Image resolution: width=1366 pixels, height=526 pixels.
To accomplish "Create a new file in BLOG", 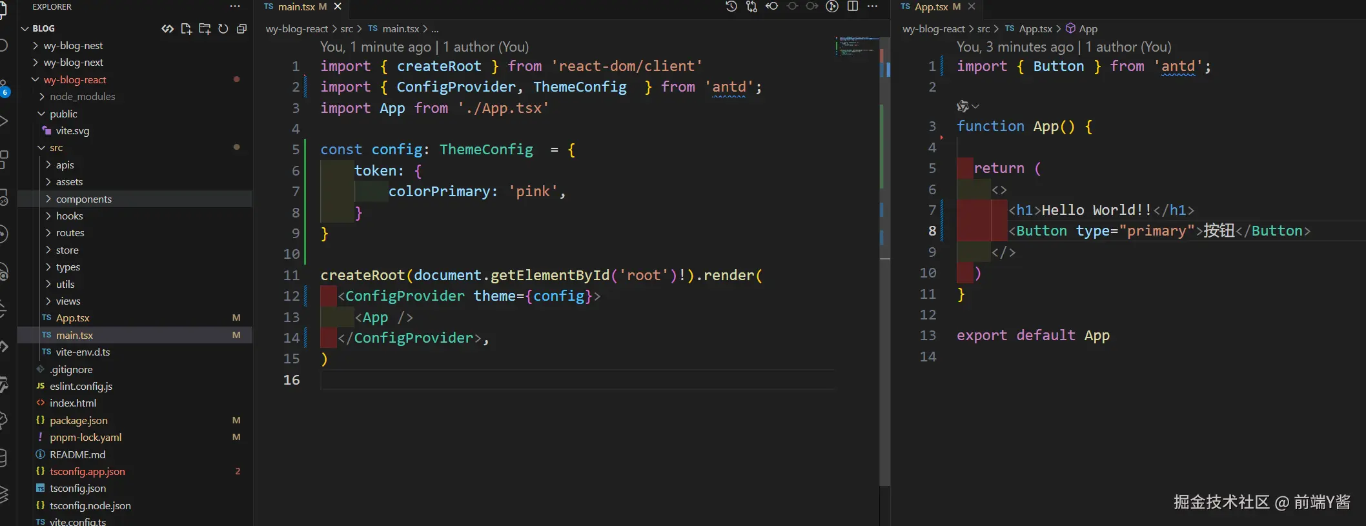I will [187, 28].
